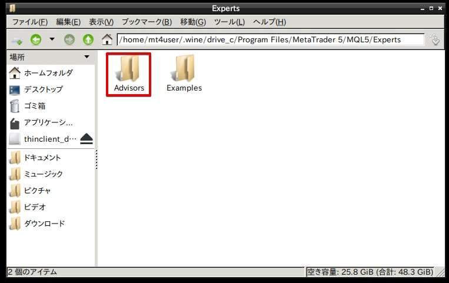Go back with green left arrow

click(36, 39)
